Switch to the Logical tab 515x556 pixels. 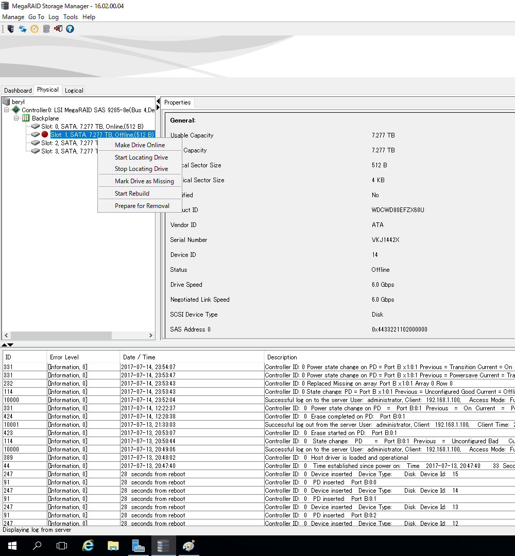click(74, 90)
